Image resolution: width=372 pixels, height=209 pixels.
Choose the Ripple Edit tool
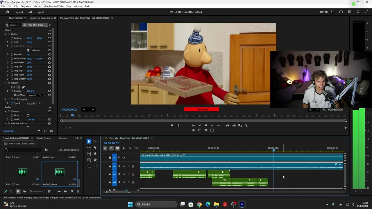click(89, 147)
